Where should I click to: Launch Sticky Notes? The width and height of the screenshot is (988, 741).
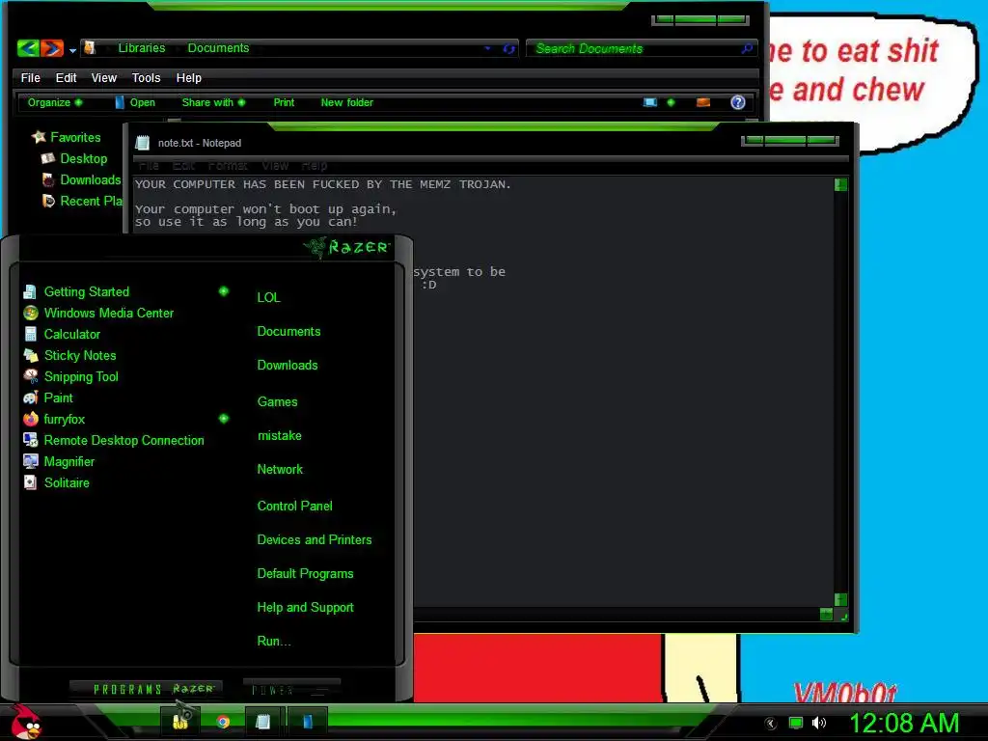click(80, 355)
